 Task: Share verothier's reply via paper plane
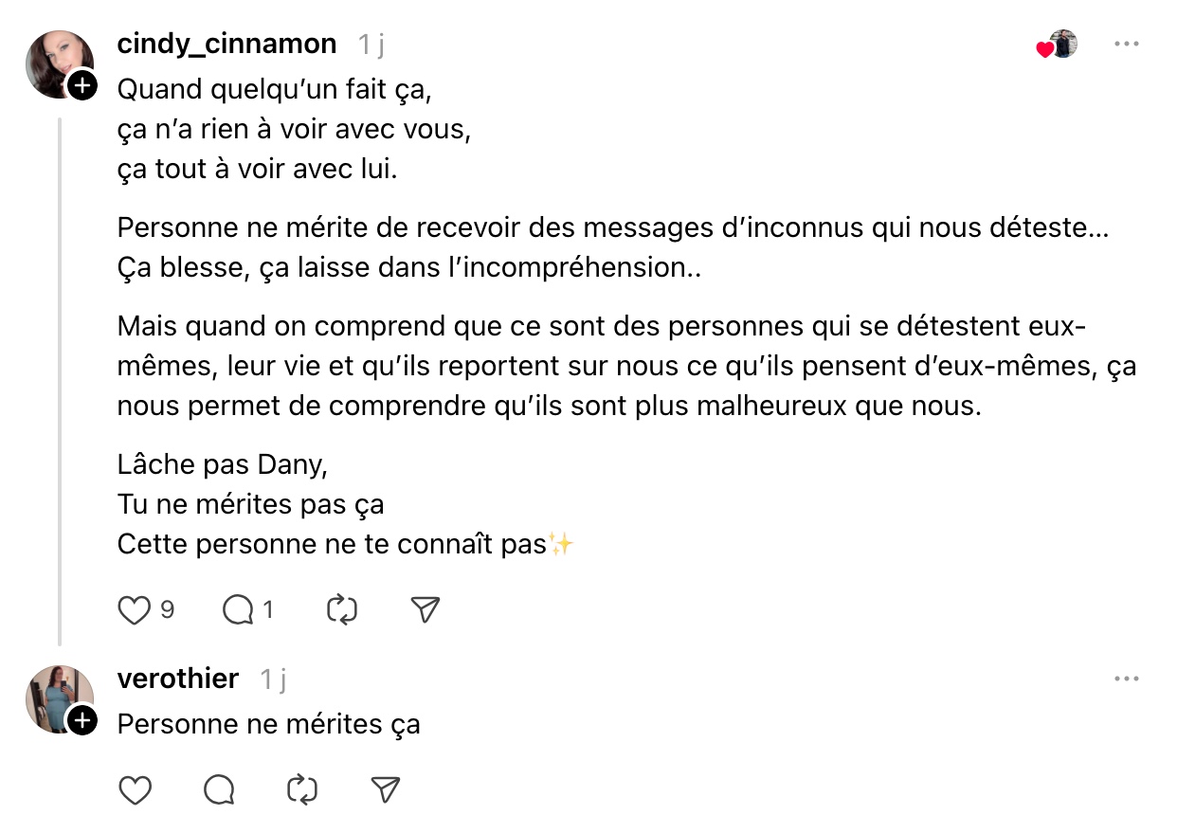click(385, 789)
